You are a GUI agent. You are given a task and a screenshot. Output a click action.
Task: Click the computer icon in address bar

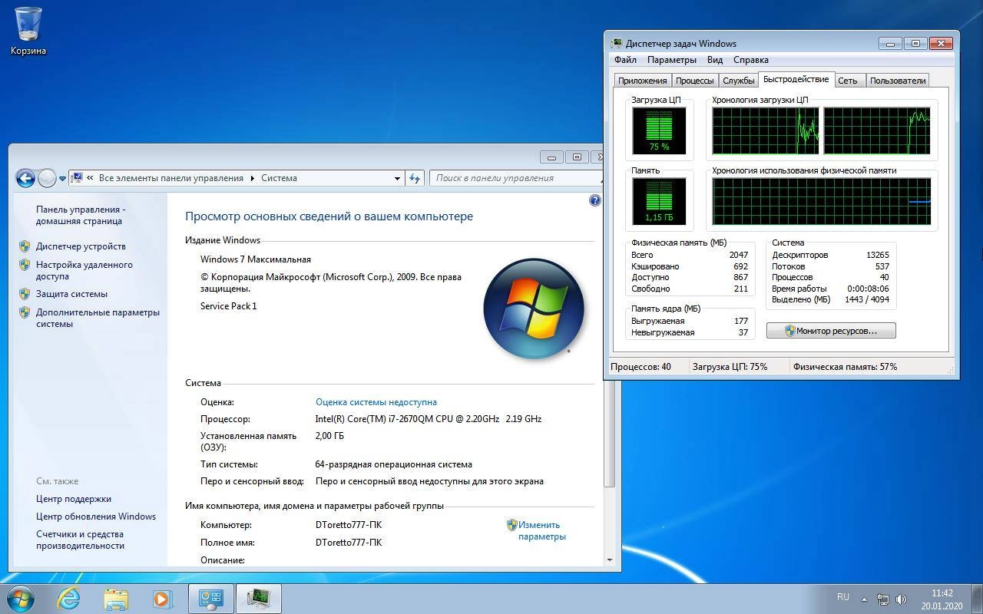(x=77, y=178)
